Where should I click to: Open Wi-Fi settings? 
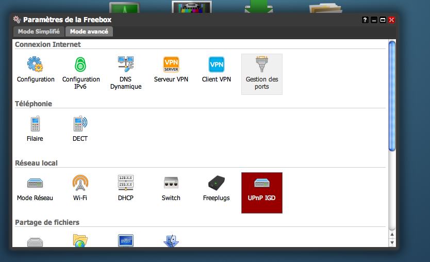[80, 188]
